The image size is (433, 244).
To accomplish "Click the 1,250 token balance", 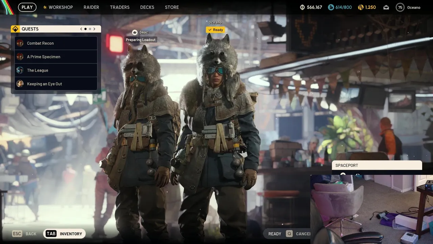I will coord(370,7).
